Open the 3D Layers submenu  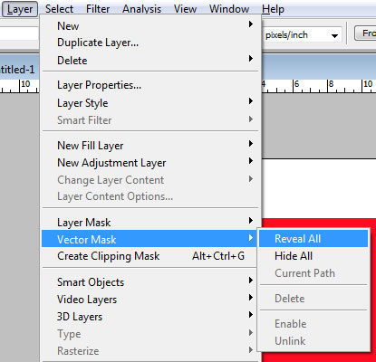tap(150, 317)
